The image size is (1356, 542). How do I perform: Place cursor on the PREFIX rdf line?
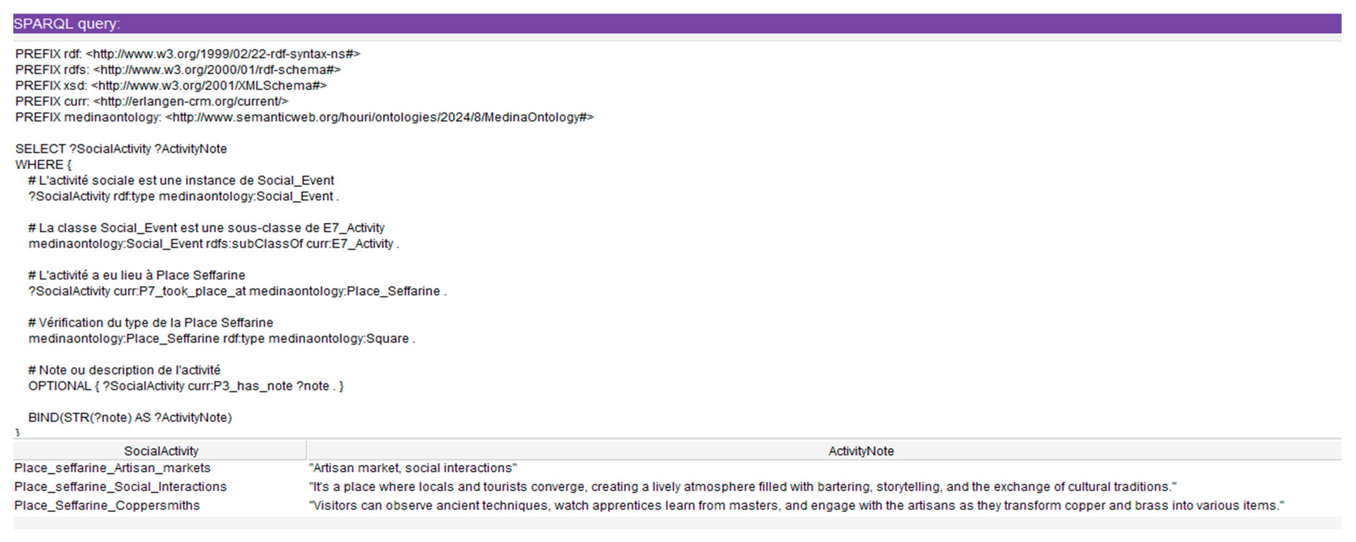point(188,54)
